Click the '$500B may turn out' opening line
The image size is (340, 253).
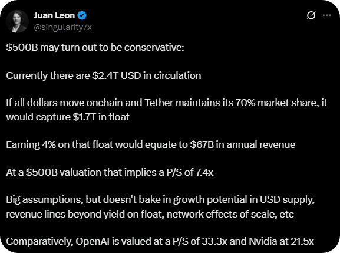tap(95, 48)
